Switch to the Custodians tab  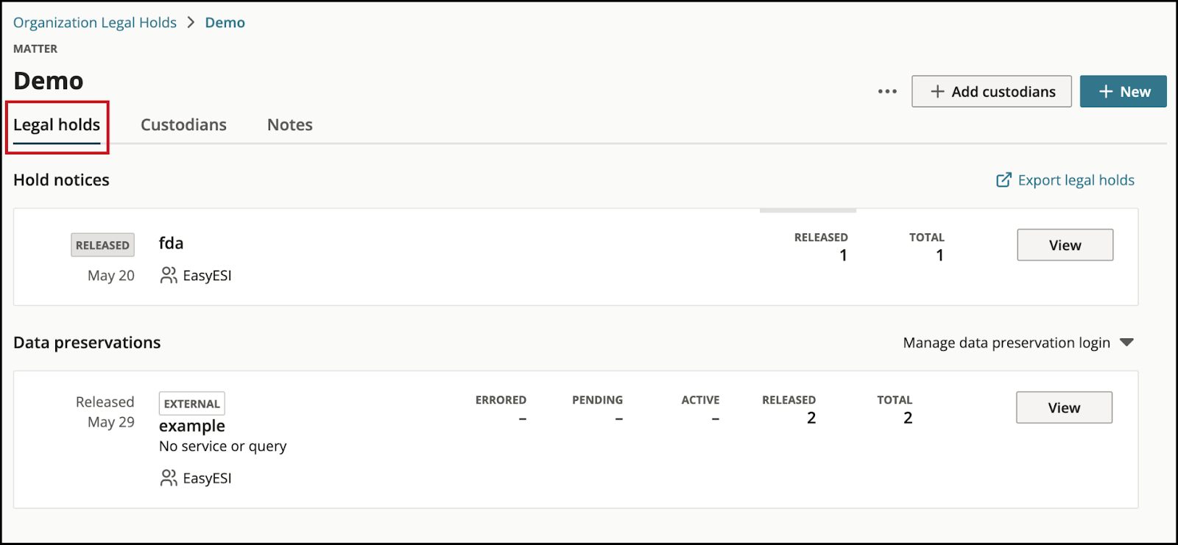pos(183,125)
